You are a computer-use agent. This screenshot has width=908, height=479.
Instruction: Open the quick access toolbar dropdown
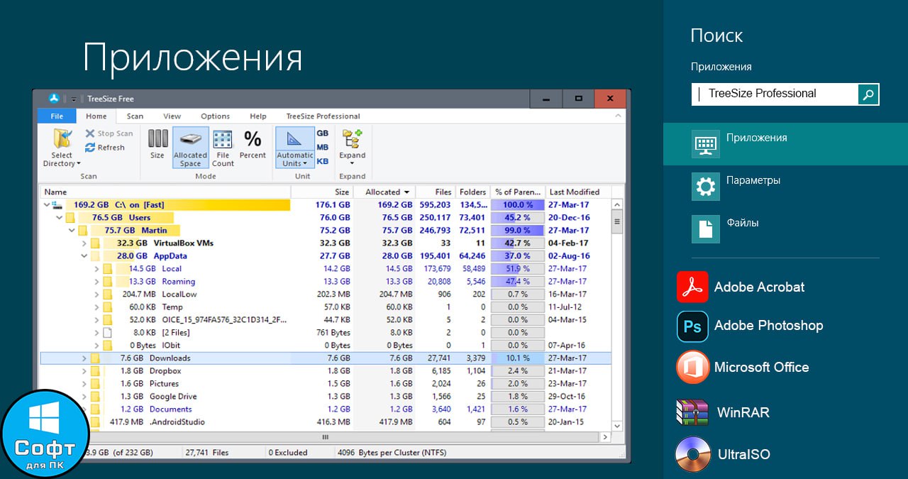74,99
